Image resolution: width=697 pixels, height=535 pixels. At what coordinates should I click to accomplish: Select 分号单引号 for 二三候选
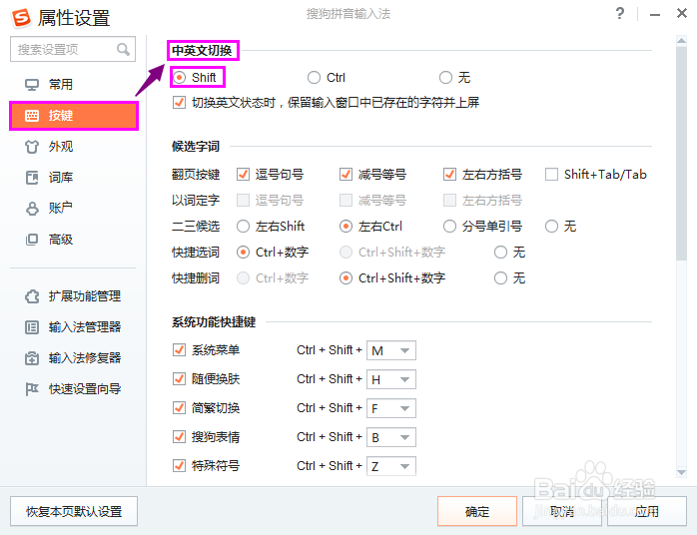point(449,227)
